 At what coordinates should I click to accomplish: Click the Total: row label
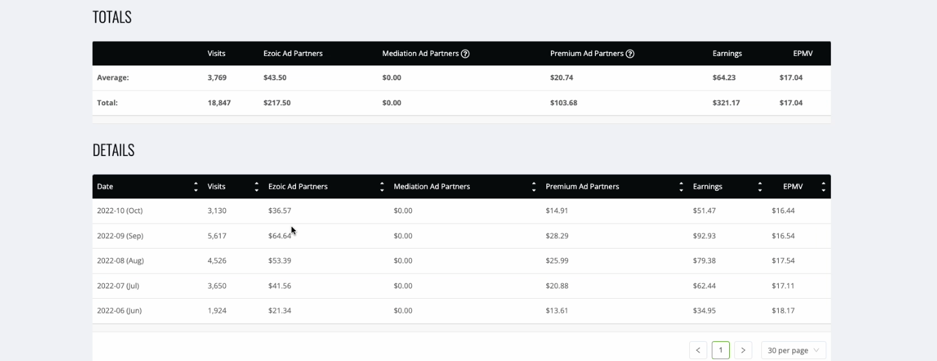(107, 103)
